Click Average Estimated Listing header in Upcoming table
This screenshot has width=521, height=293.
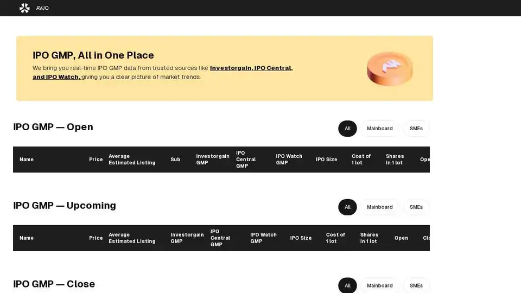132,238
